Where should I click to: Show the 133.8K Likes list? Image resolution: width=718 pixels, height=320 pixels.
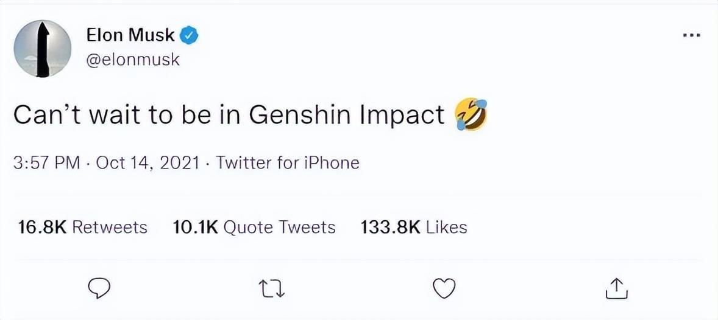(x=414, y=227)
